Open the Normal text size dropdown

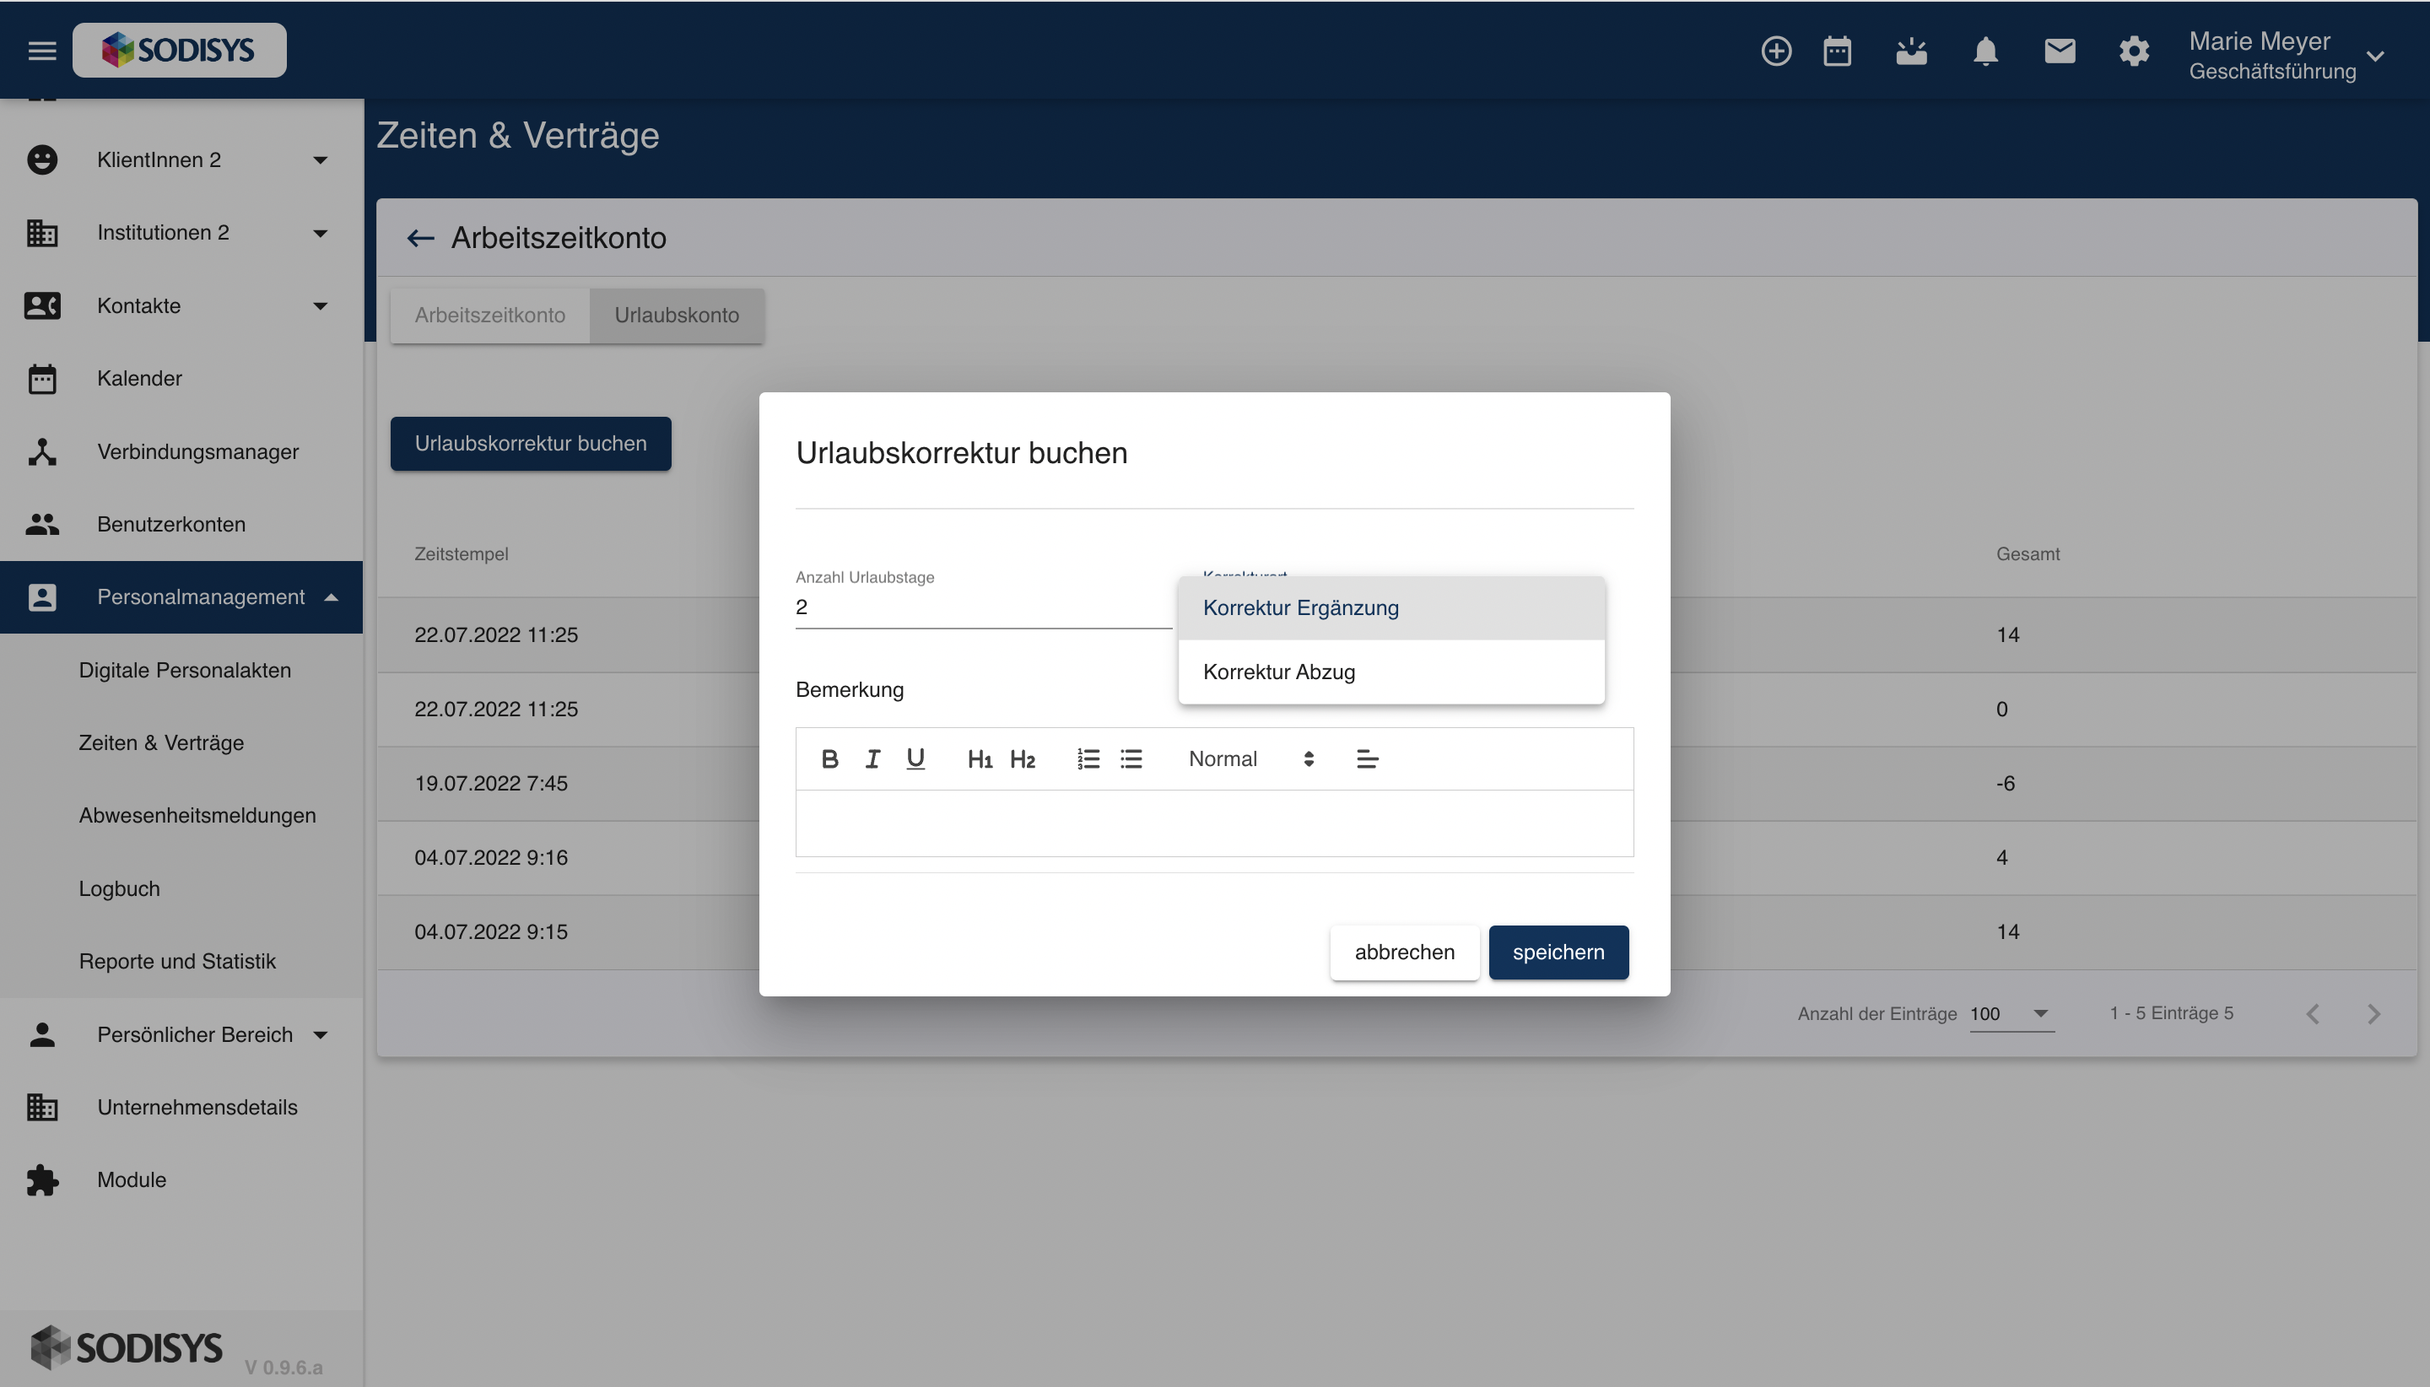(x=1250, y=759)
